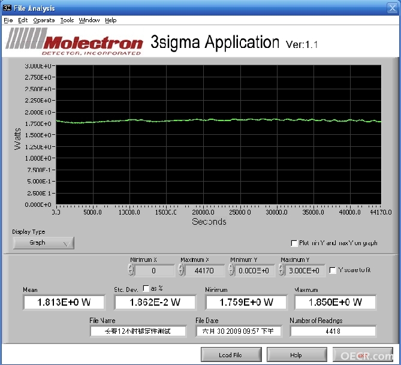Click the 20000.0 X-axis label
Viewport: 401px width, 365px height.
click(203, 212)
